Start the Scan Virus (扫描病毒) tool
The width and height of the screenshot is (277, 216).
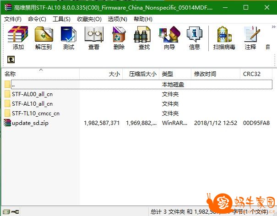point(224,38)
